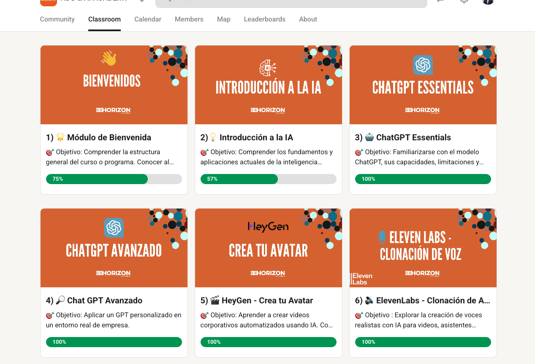Open the Members tab
The width and height of the screenshot is (535, 364).
click(x=189, y=19)
